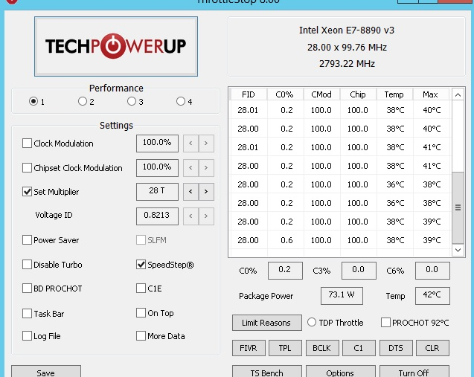
Task: Click the Voltage ID right arrow
Action: click(x=206, y=216)
